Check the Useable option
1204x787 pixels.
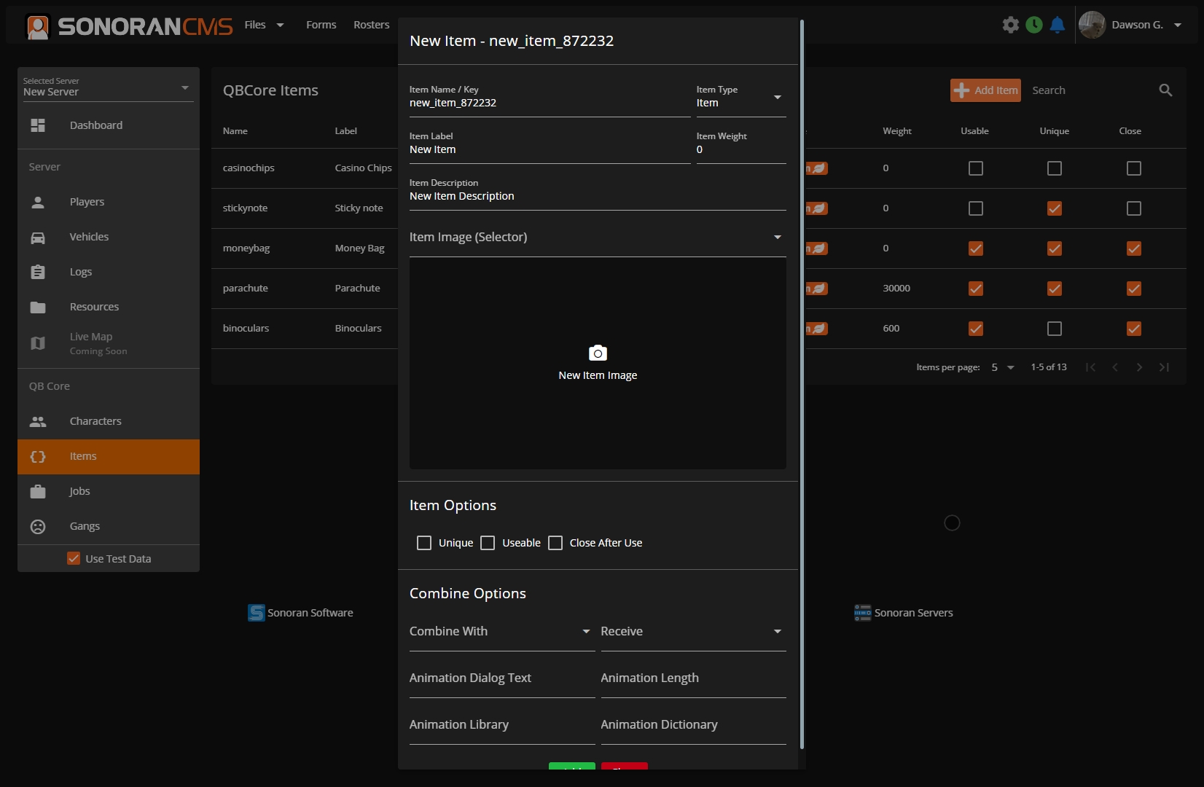click(x=488, y=543)
